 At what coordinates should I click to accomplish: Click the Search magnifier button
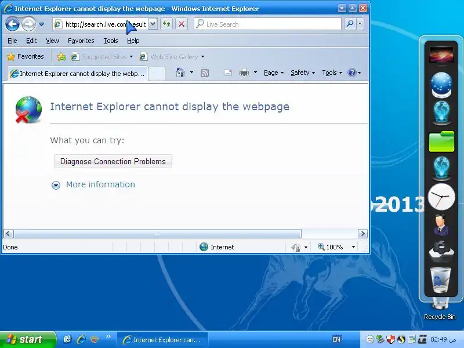click(x=350, y=24)
